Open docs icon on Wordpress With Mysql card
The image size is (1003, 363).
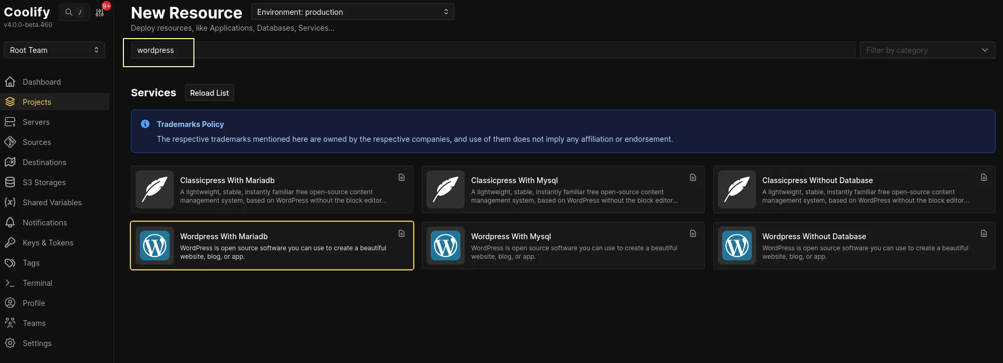tap(693, 234)
